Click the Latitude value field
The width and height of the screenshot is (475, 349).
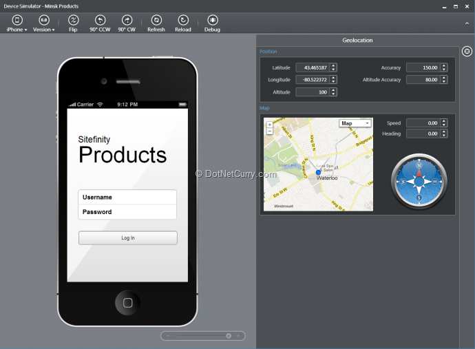(x=312, y=67)
